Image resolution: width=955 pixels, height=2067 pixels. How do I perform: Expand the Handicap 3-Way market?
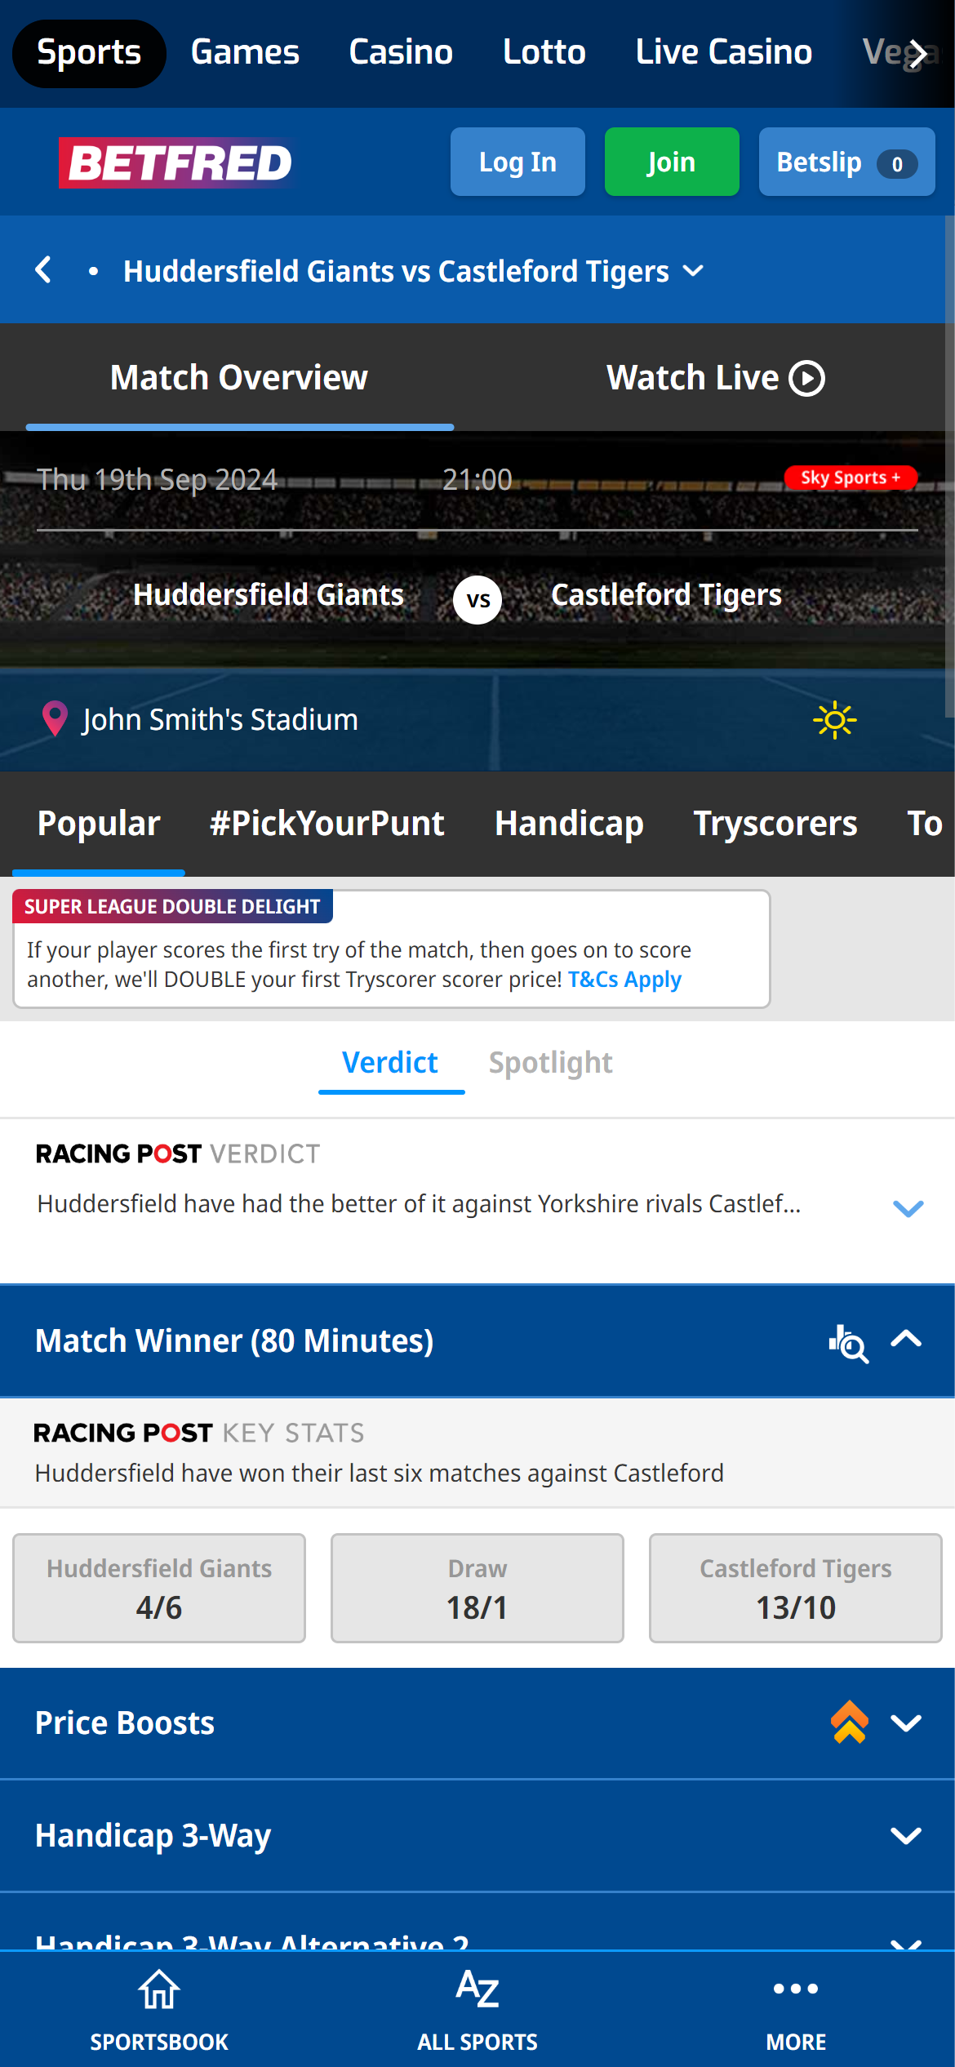(x=906, y=1835)
